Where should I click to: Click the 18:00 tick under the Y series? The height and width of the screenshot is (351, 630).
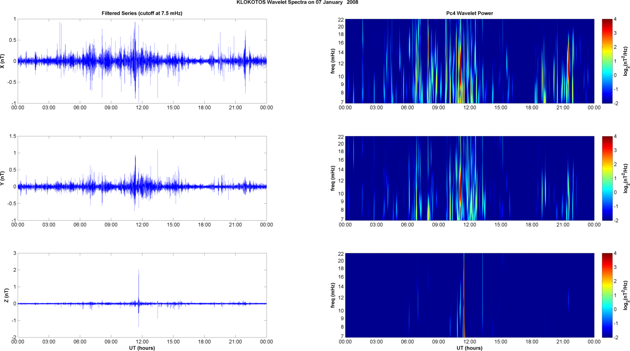pos(204,225)
